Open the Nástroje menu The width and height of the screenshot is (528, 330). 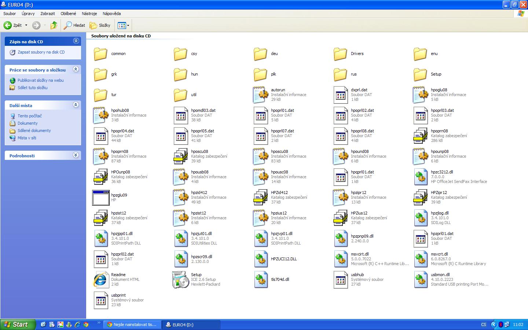pos(89,14)
